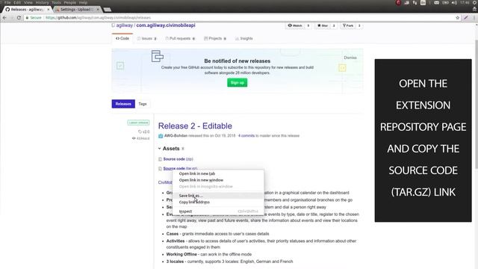Open the com.agiliway.civimobileapi repository link
Viewport: 478px width, 269px height.
click(166, 25)
